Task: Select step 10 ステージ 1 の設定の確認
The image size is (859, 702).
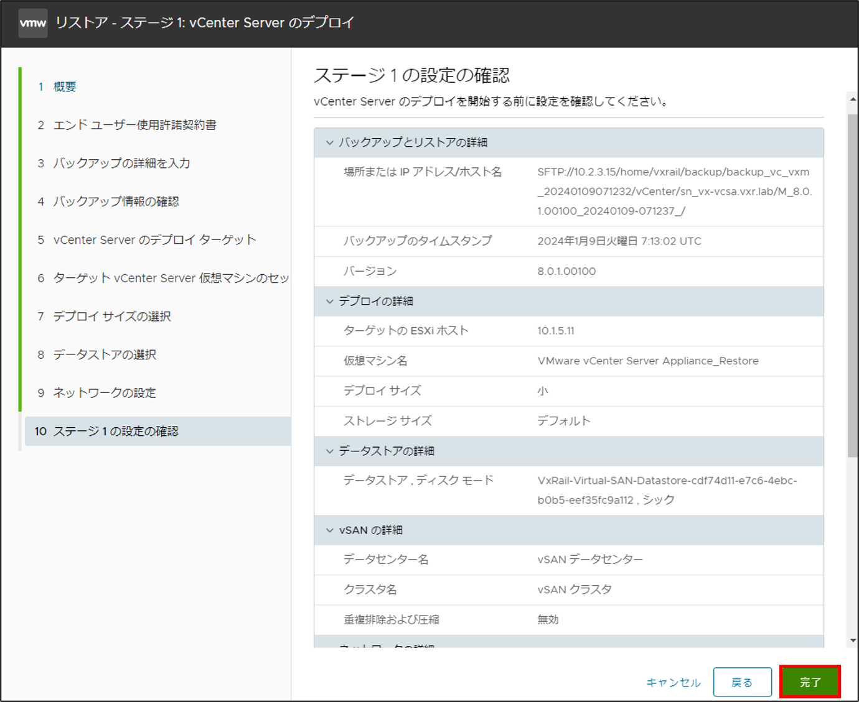Action: pyautogui.click(x=158, y=431)
